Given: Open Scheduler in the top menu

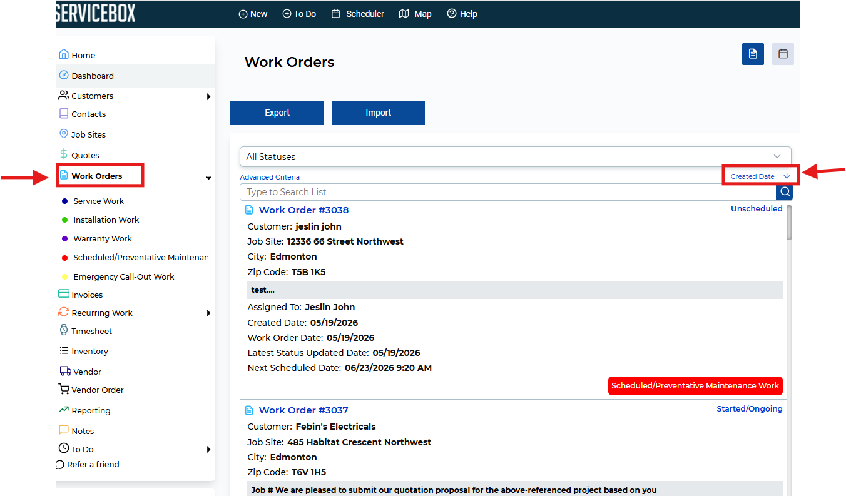Looking at the screenshot, I should [358, 14].
